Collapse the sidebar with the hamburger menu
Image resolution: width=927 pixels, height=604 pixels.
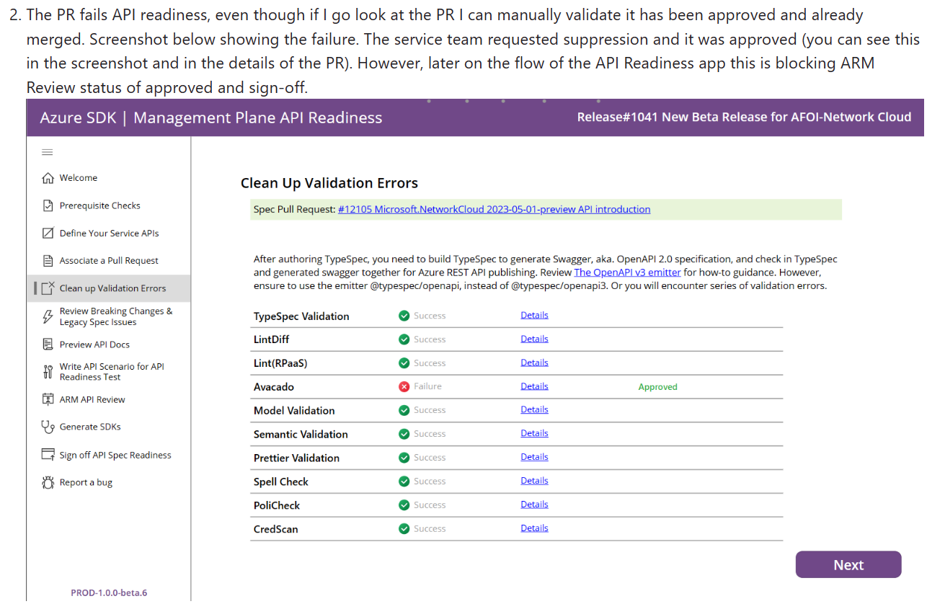(48, 151)
